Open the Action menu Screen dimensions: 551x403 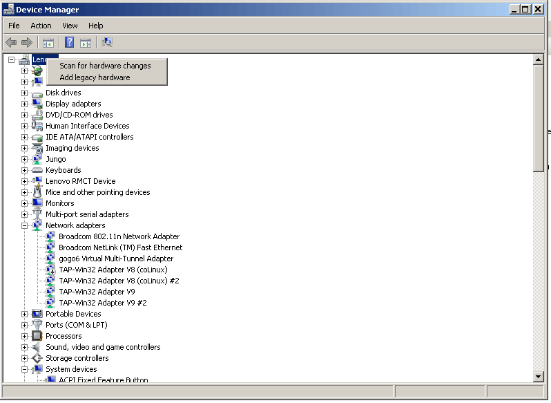(x=41, y=26)
